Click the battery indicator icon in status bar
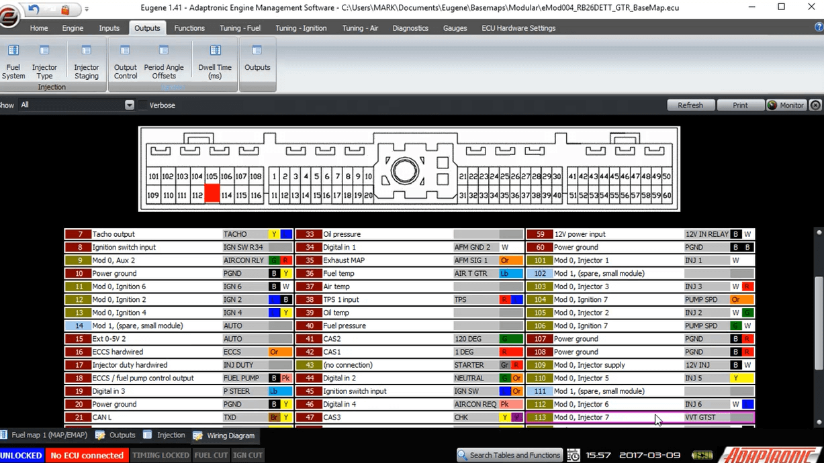The width and height of the screenshot is (824, 463). click(702, 455)
